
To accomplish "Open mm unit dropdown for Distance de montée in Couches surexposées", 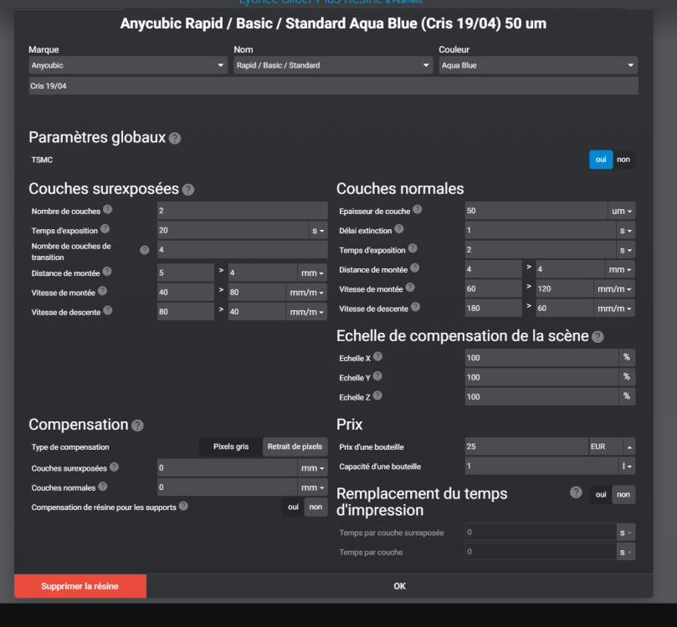I will pyautogui.click(x=312, y=273).
